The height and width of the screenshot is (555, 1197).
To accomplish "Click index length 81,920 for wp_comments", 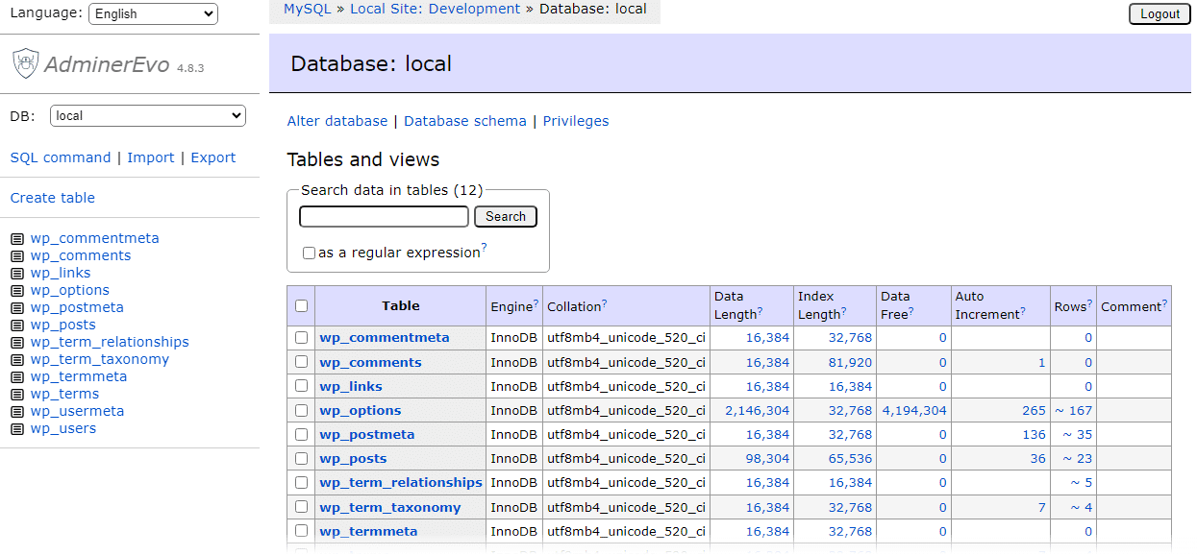I will pos(848,362).
